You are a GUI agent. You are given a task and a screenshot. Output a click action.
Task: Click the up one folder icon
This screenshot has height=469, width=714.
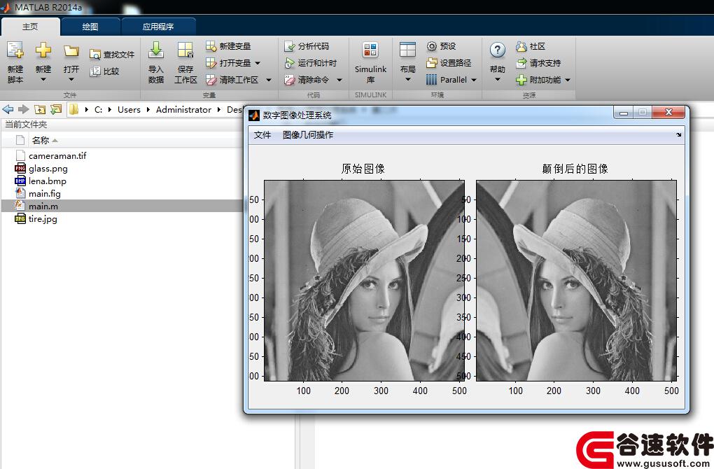coord(40,109)
